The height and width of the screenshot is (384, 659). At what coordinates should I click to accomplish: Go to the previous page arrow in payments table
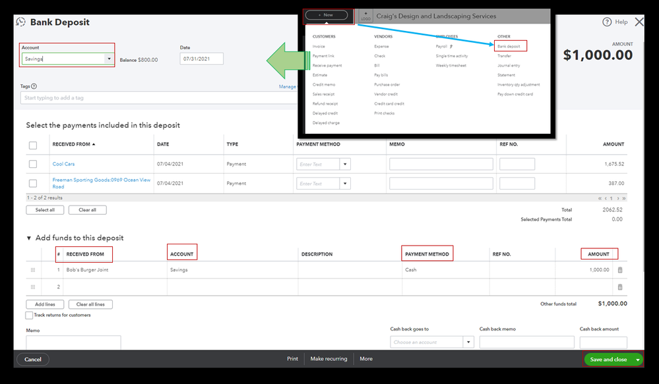click(x=606, y=198)
